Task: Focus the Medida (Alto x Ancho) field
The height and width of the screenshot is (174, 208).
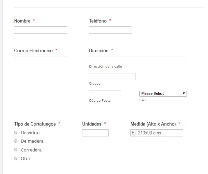Action: pyautogui.click(x=157, y=133)
